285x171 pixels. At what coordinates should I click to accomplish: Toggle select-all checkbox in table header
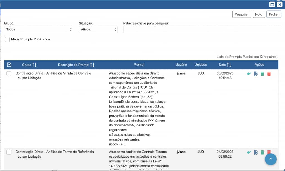(x=9, y=65)
